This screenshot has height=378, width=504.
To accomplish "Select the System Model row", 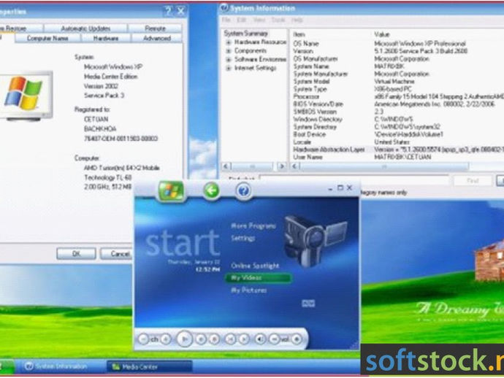I will click(x=398, y=82).
